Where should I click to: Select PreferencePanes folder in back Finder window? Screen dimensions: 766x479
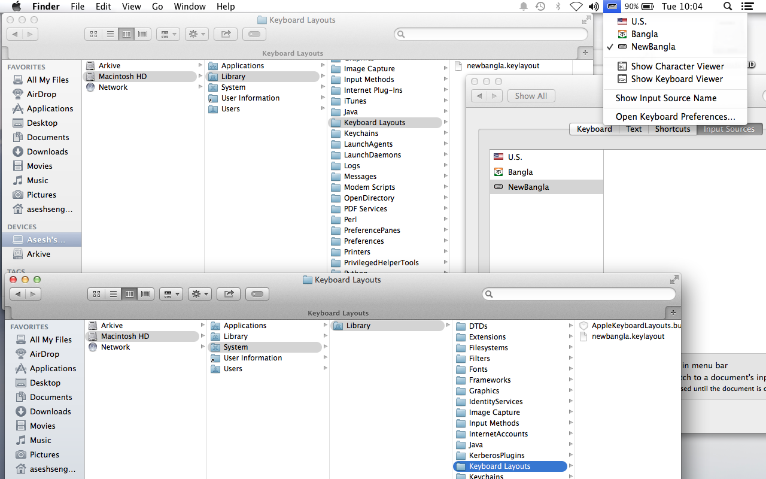(372, 231)
